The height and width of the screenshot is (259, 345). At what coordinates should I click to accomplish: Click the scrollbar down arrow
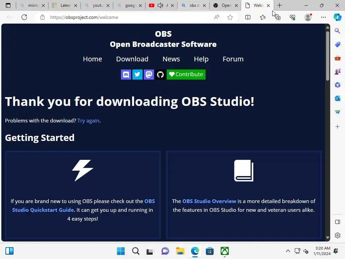tap(327, 238)
